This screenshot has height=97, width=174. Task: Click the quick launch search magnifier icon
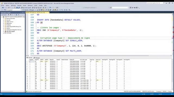coord(164,3)
